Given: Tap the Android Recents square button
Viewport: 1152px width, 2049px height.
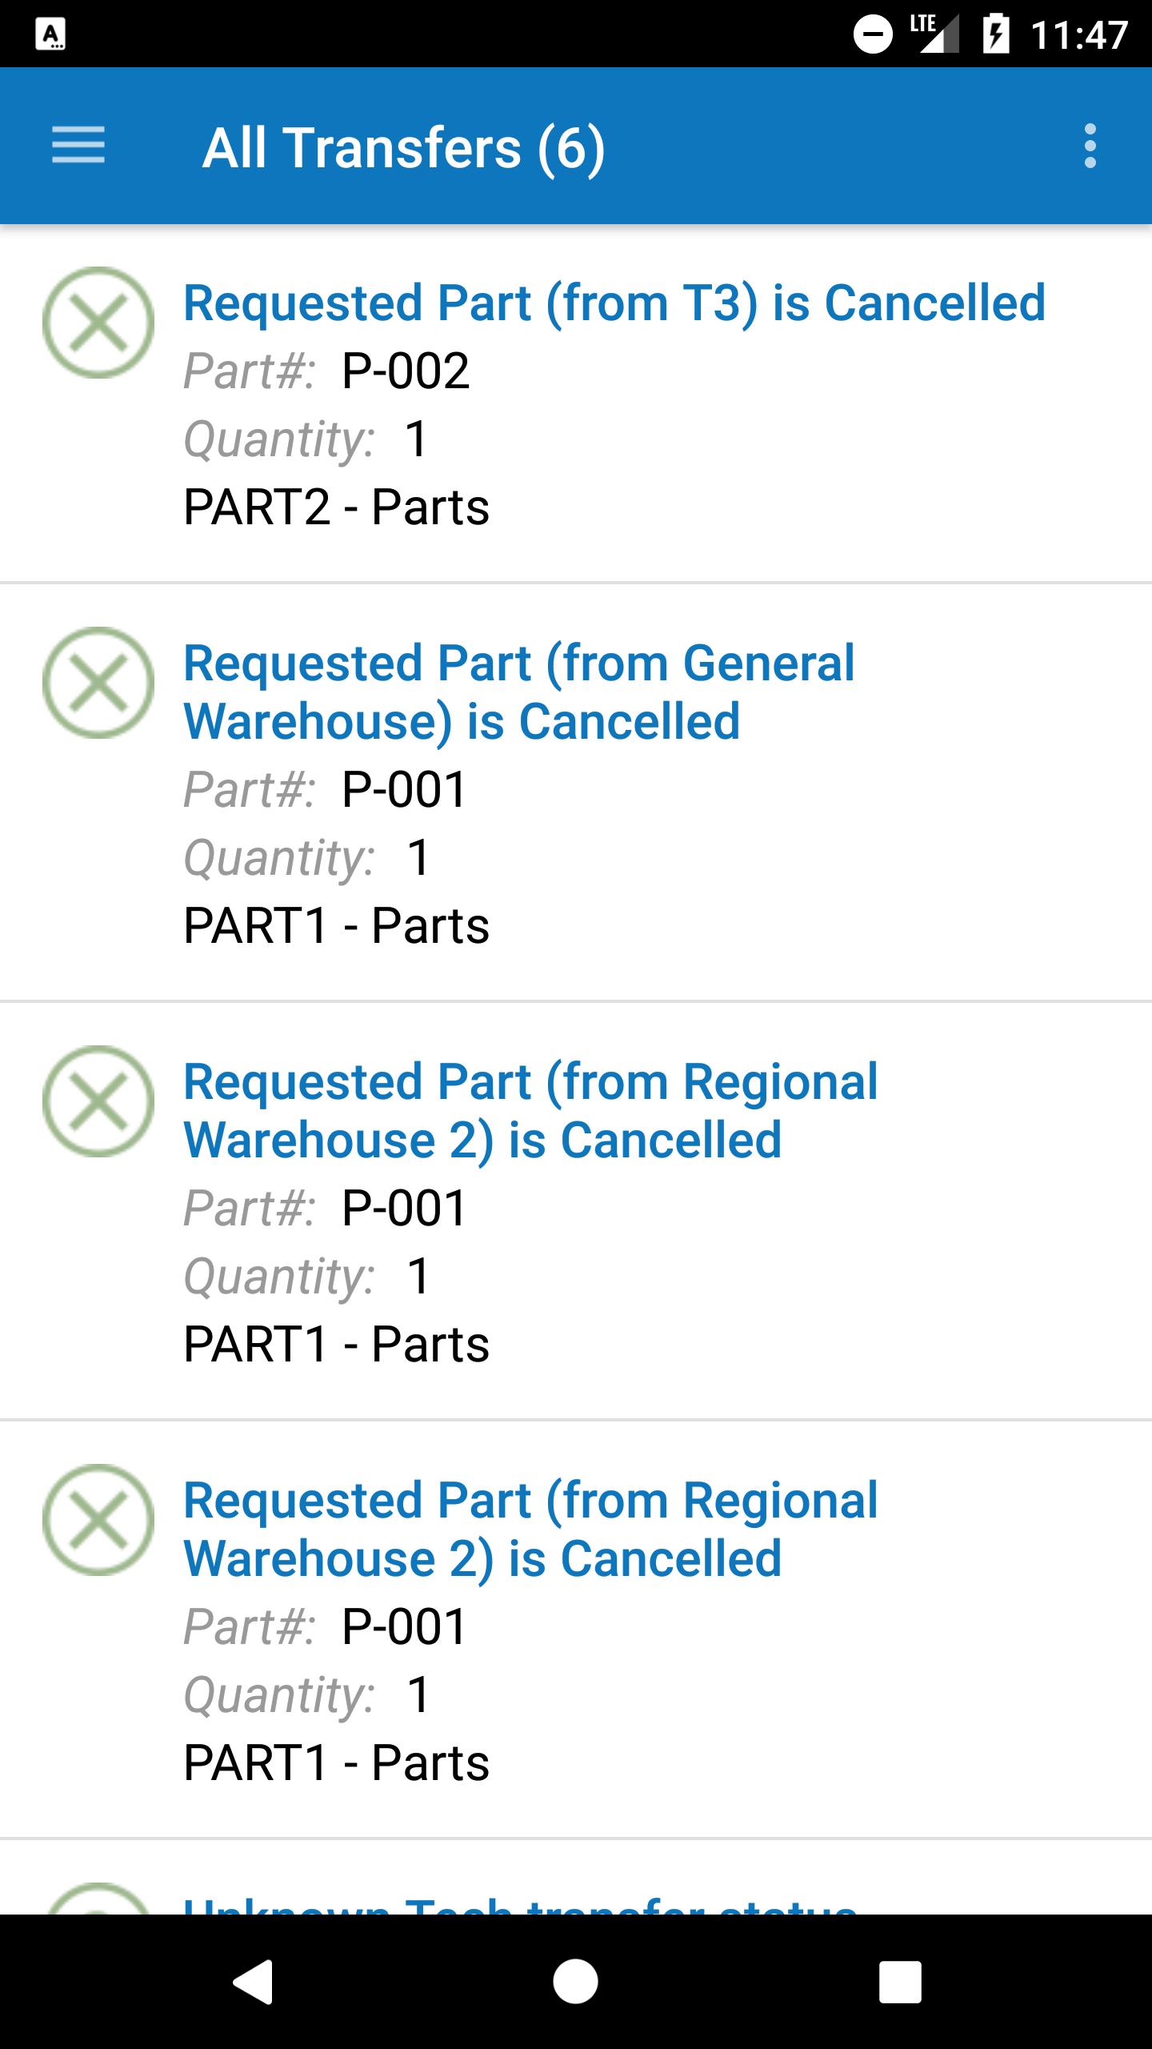Looking at the screenshot, I should coord(900,1982).
